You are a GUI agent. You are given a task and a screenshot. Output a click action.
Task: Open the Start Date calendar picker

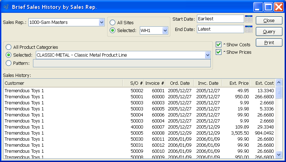click(x=248, y=19)
